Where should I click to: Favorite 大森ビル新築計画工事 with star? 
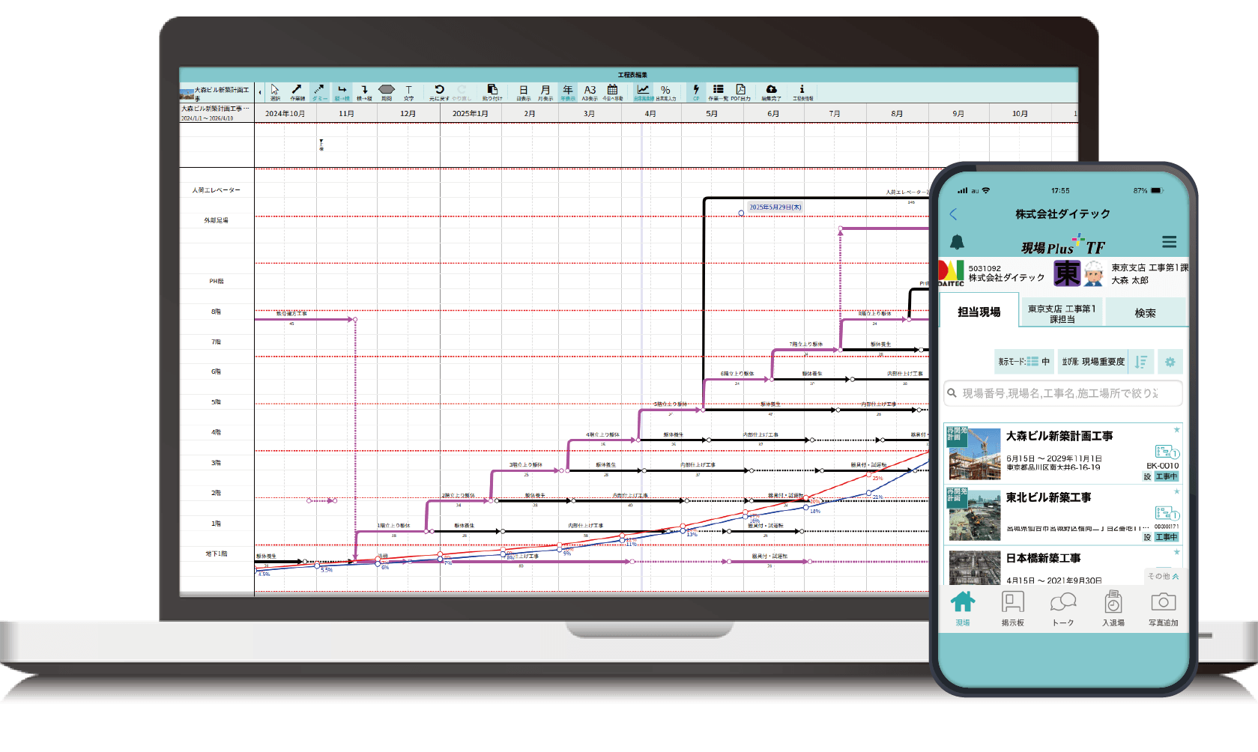coord(1176,430)
